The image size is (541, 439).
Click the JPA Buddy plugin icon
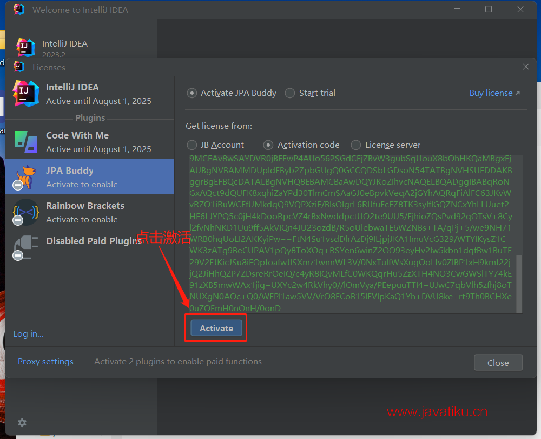click(x=25, y=177)
